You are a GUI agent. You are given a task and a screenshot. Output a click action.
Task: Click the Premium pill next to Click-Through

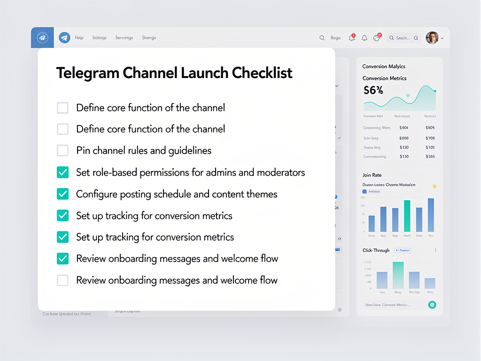[402, 251]
